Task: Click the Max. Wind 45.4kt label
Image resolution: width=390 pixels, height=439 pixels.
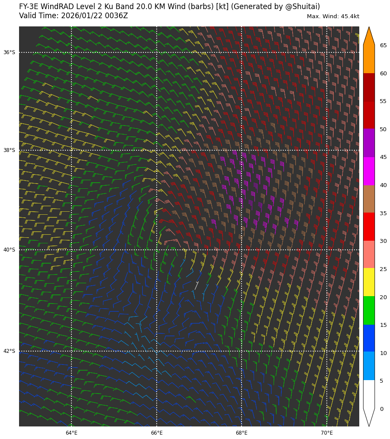Action: click(333, 16)
